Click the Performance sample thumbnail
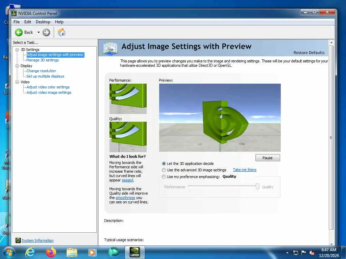This screenshot has height=259, width=346. pyautogui.click(x=128, y=99)
